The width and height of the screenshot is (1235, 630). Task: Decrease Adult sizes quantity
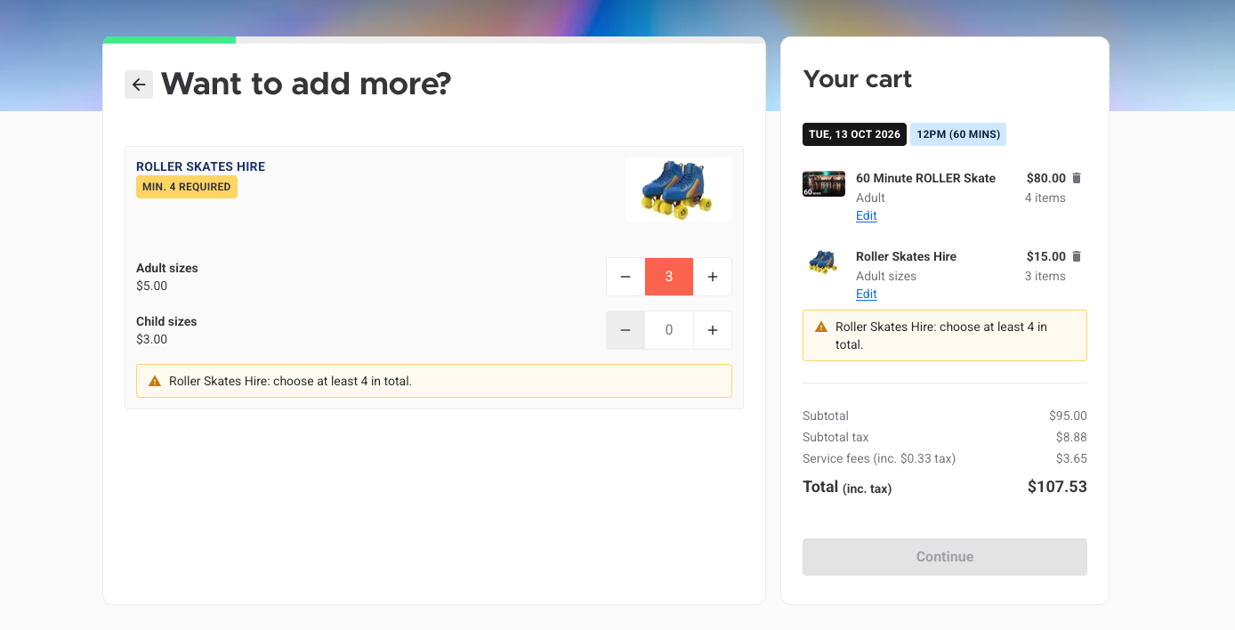pyautogui.click(x=626, y=277)
